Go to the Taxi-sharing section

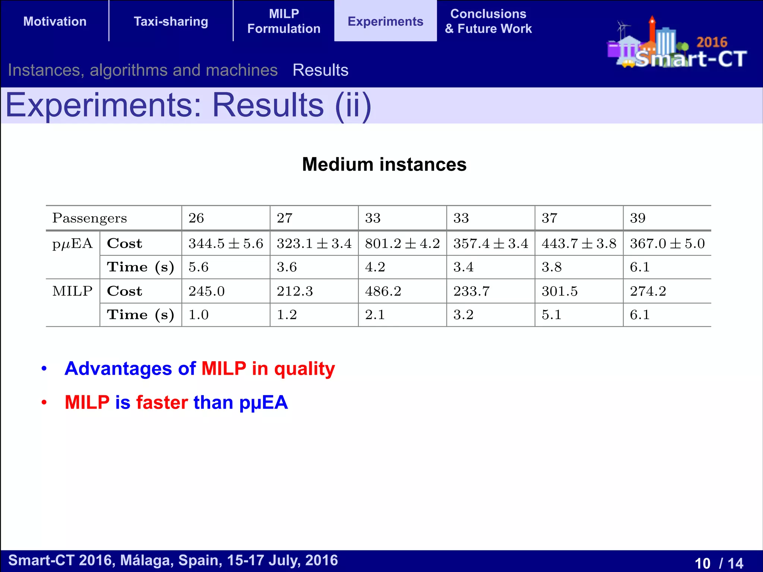(x=171, y=21)
